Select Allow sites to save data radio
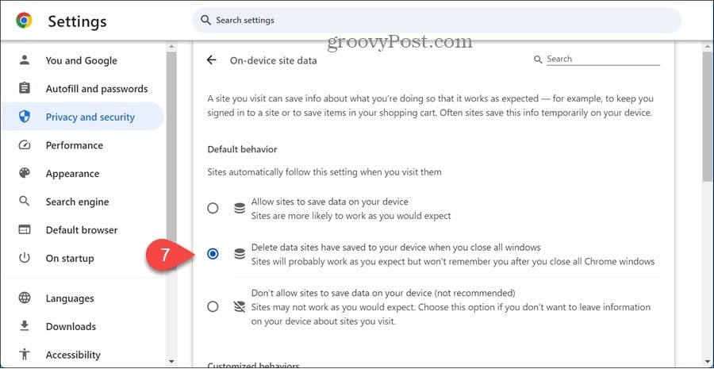The image size is (714, 369). click(213, 208)
